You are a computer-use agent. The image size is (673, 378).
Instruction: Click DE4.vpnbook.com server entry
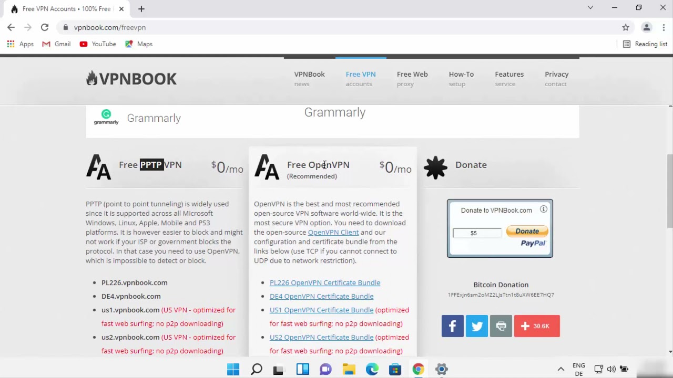point(131,296)
